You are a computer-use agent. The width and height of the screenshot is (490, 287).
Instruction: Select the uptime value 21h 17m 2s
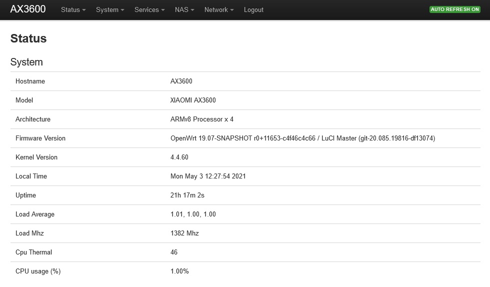pos(187,195)
